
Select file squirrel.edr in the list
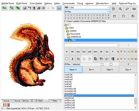pyautogui.click(x=69, y=98)
